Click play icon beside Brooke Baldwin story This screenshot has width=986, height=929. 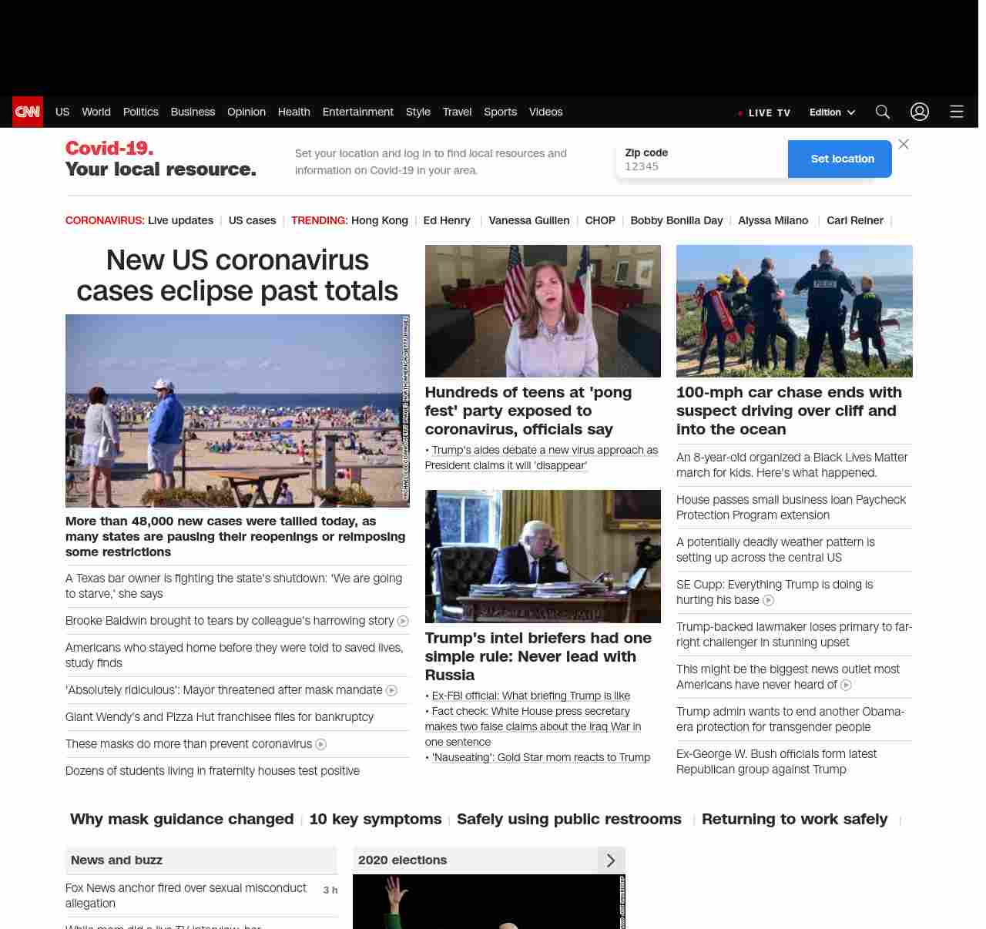click(403, 621)
